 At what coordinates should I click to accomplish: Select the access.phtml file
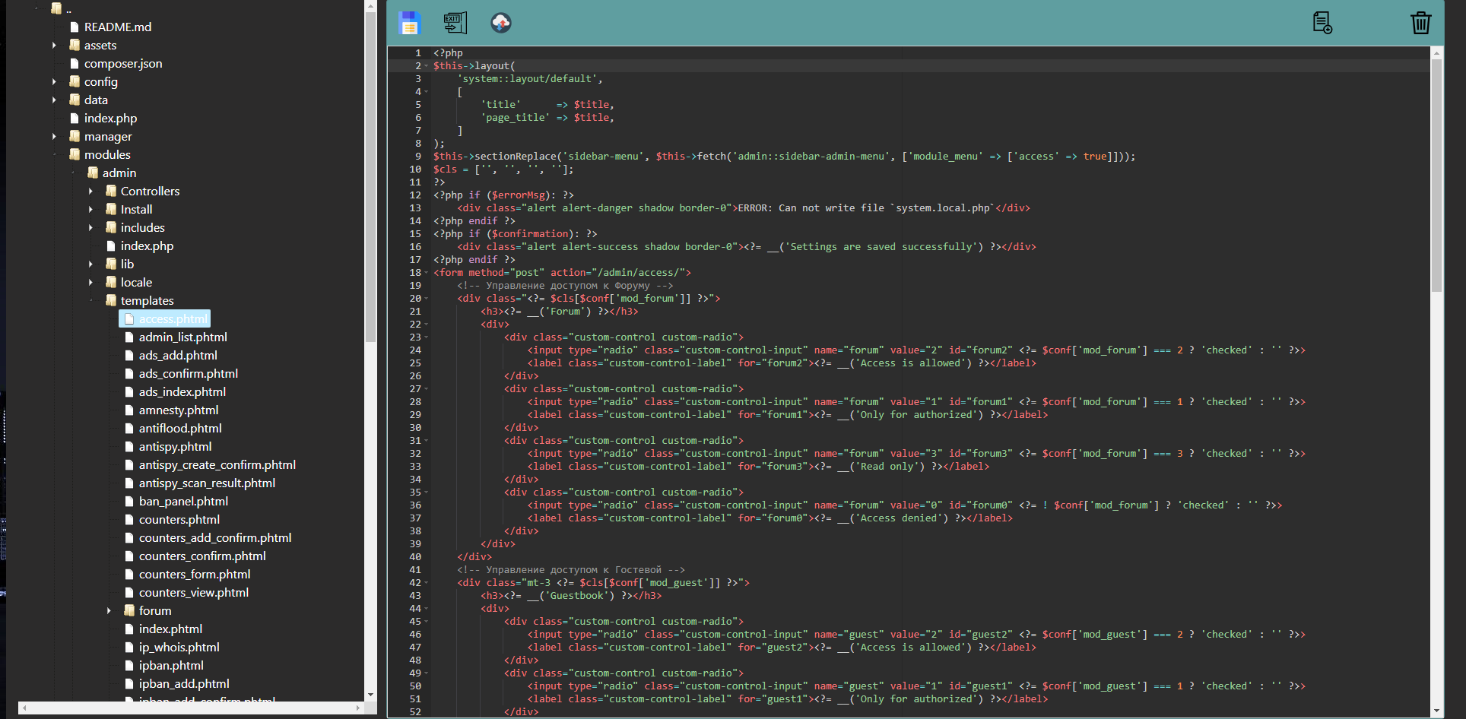coord(172,318)
